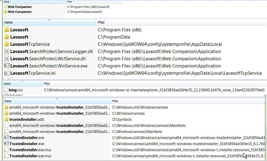Screen dimensions: 267x161
Task: Sort bing.ico list by Pfad column header
Action: (154, 84)
